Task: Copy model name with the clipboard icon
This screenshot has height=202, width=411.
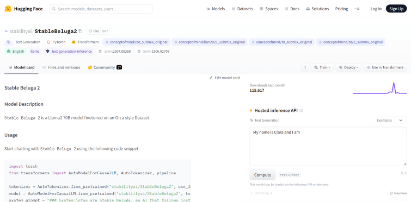Action: 81,31
